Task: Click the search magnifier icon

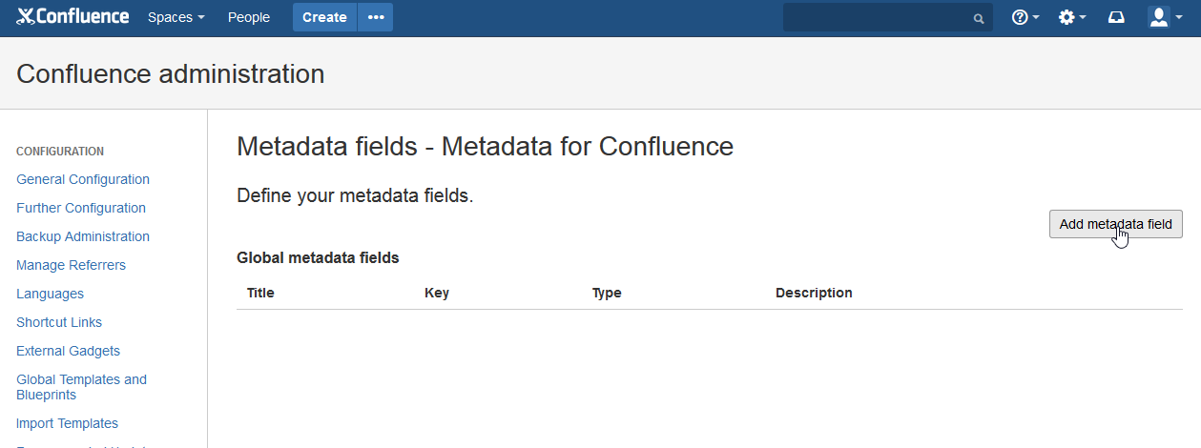Action: [x=978, y=18]
